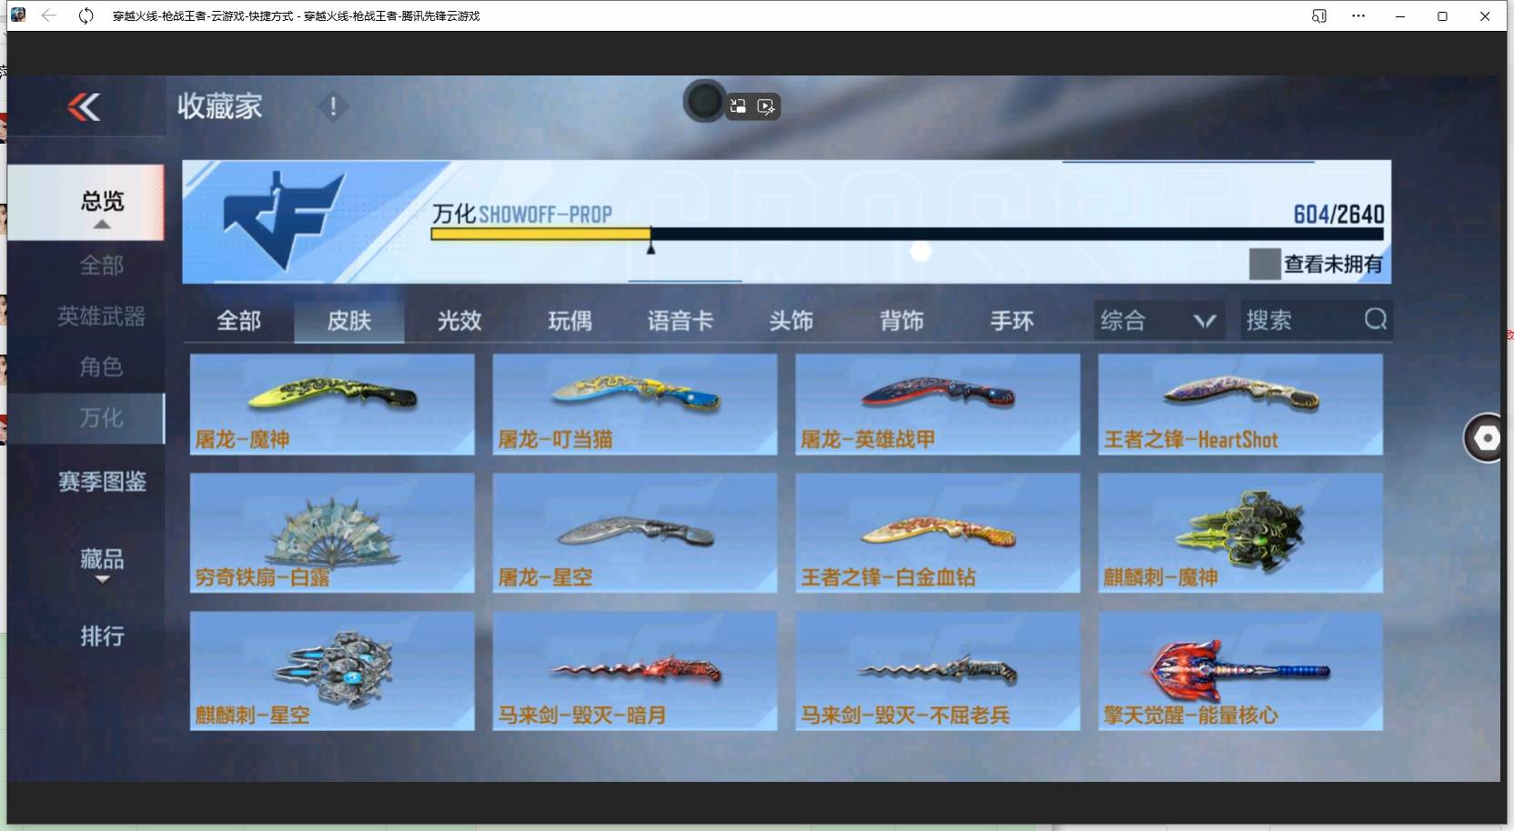Click the video effects play icon
Viewport: 1514px width, 831px height.
tap(766, 107)
